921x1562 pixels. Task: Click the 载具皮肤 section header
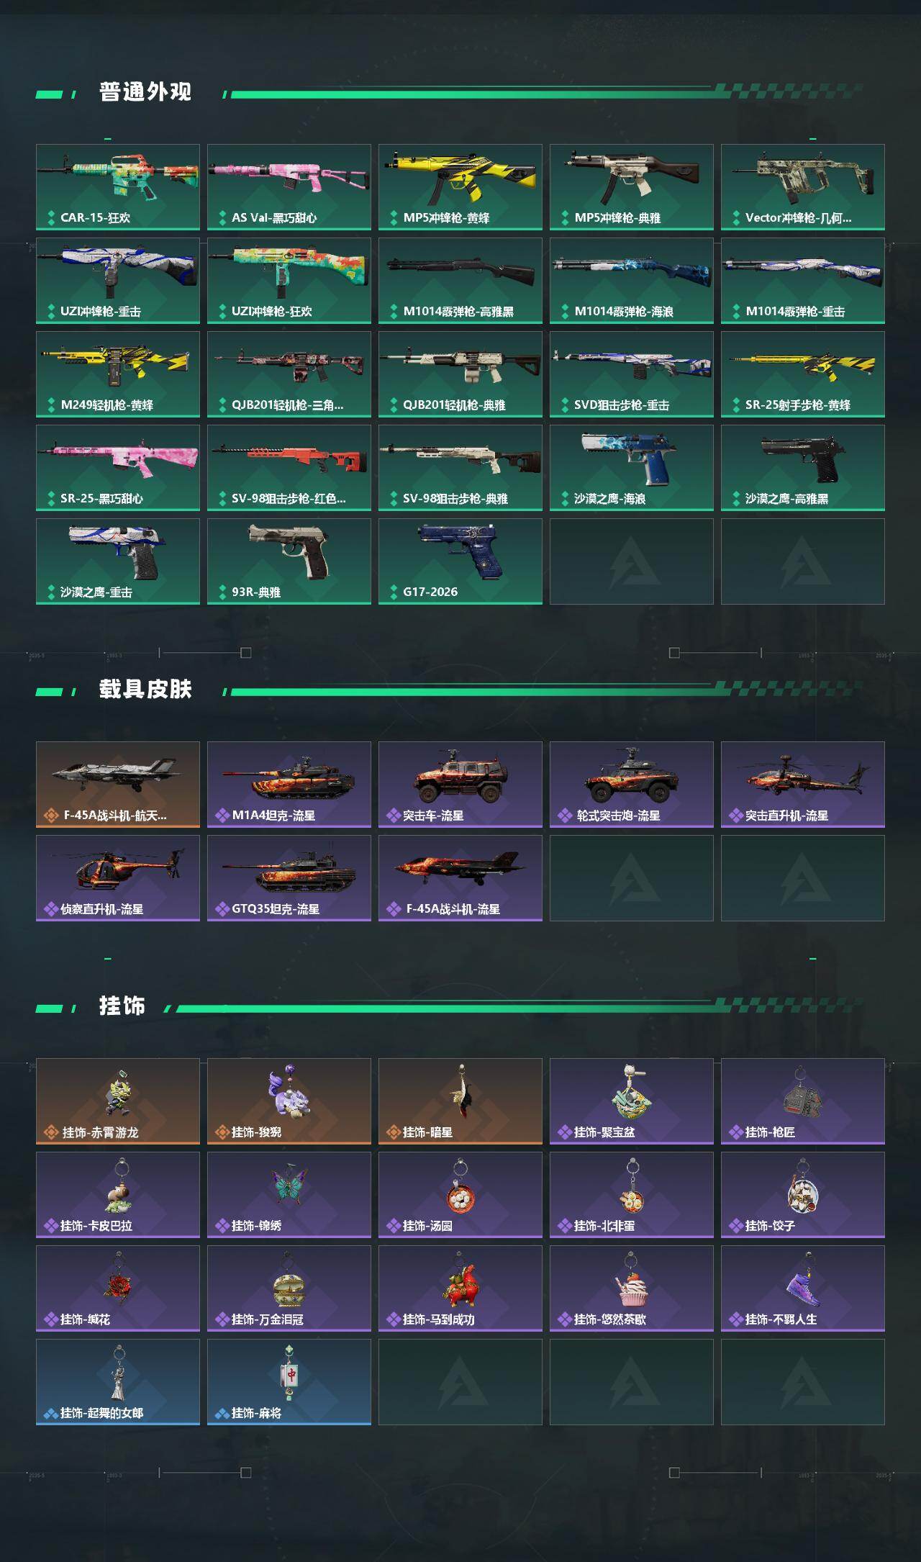(145, 690)
